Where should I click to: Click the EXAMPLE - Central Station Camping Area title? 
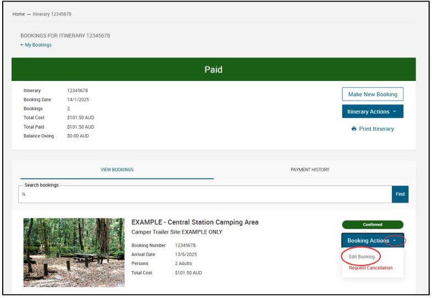pyautogui.click(x=195, y=222)
